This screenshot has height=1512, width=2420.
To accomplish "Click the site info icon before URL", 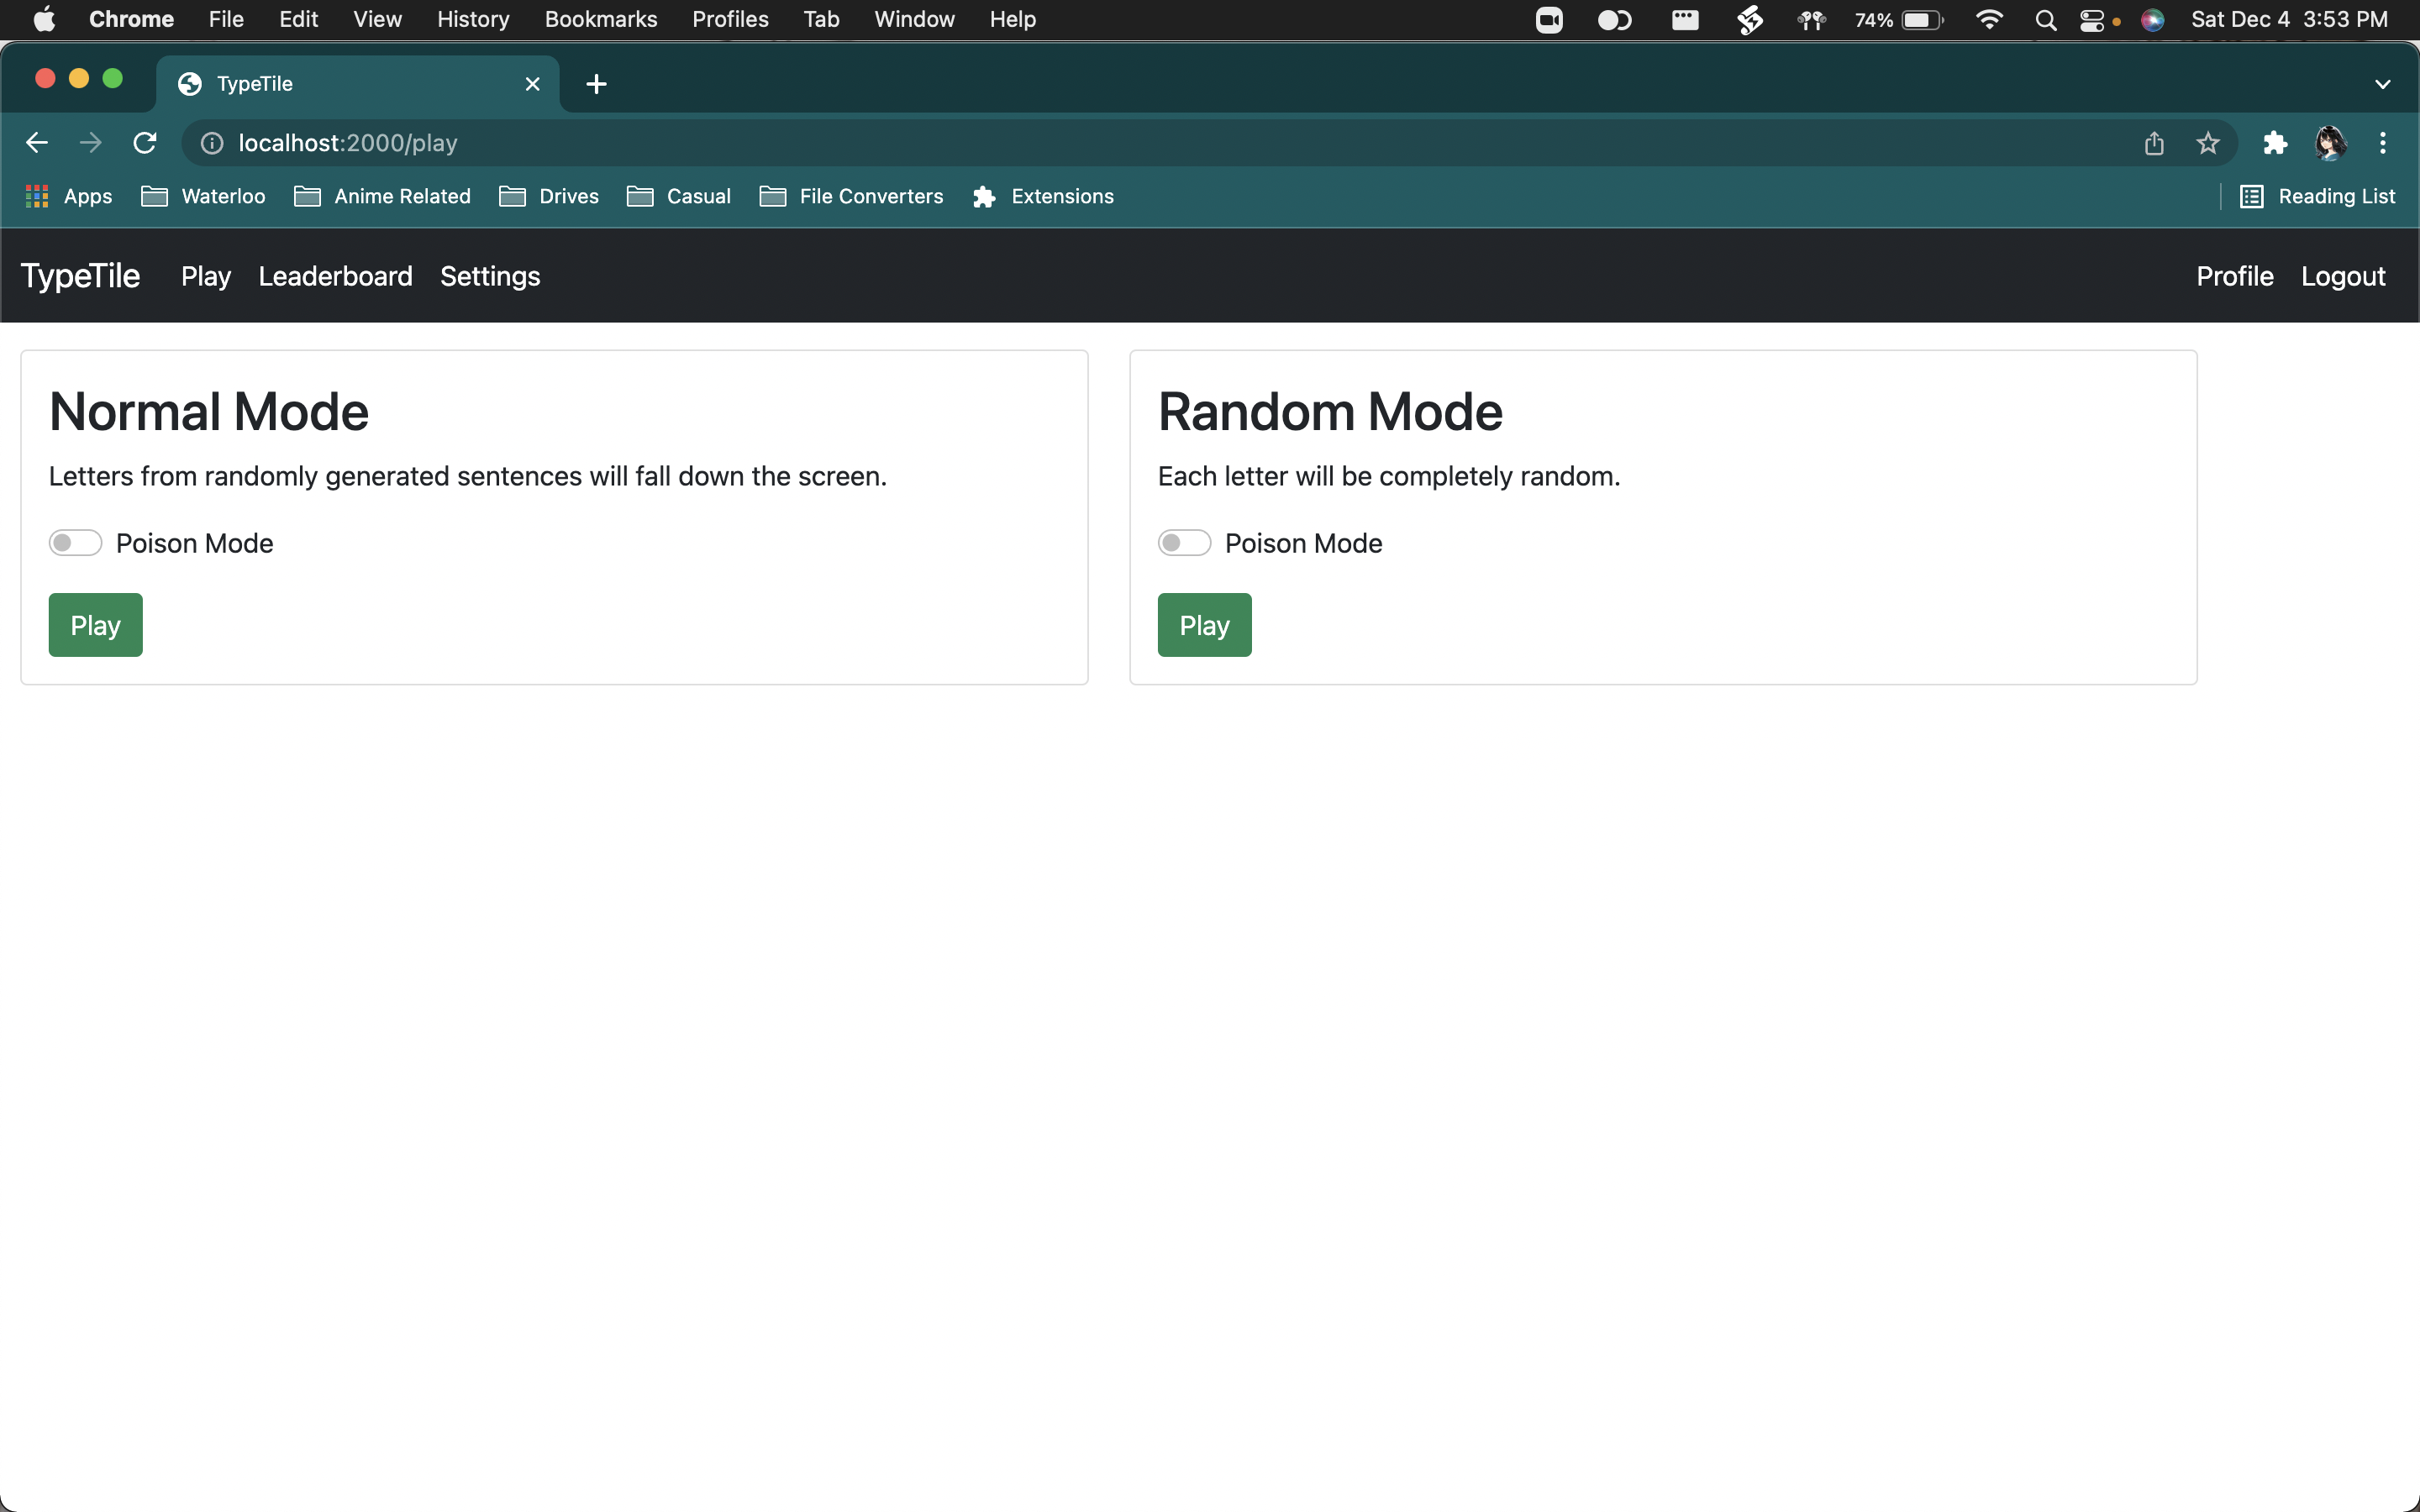I will click(212, 143).
